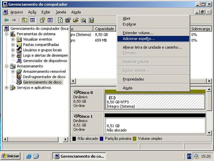Click the Disco 1 disk icon
This screenshot has height=161, width=214.
[x=76, y=116]
